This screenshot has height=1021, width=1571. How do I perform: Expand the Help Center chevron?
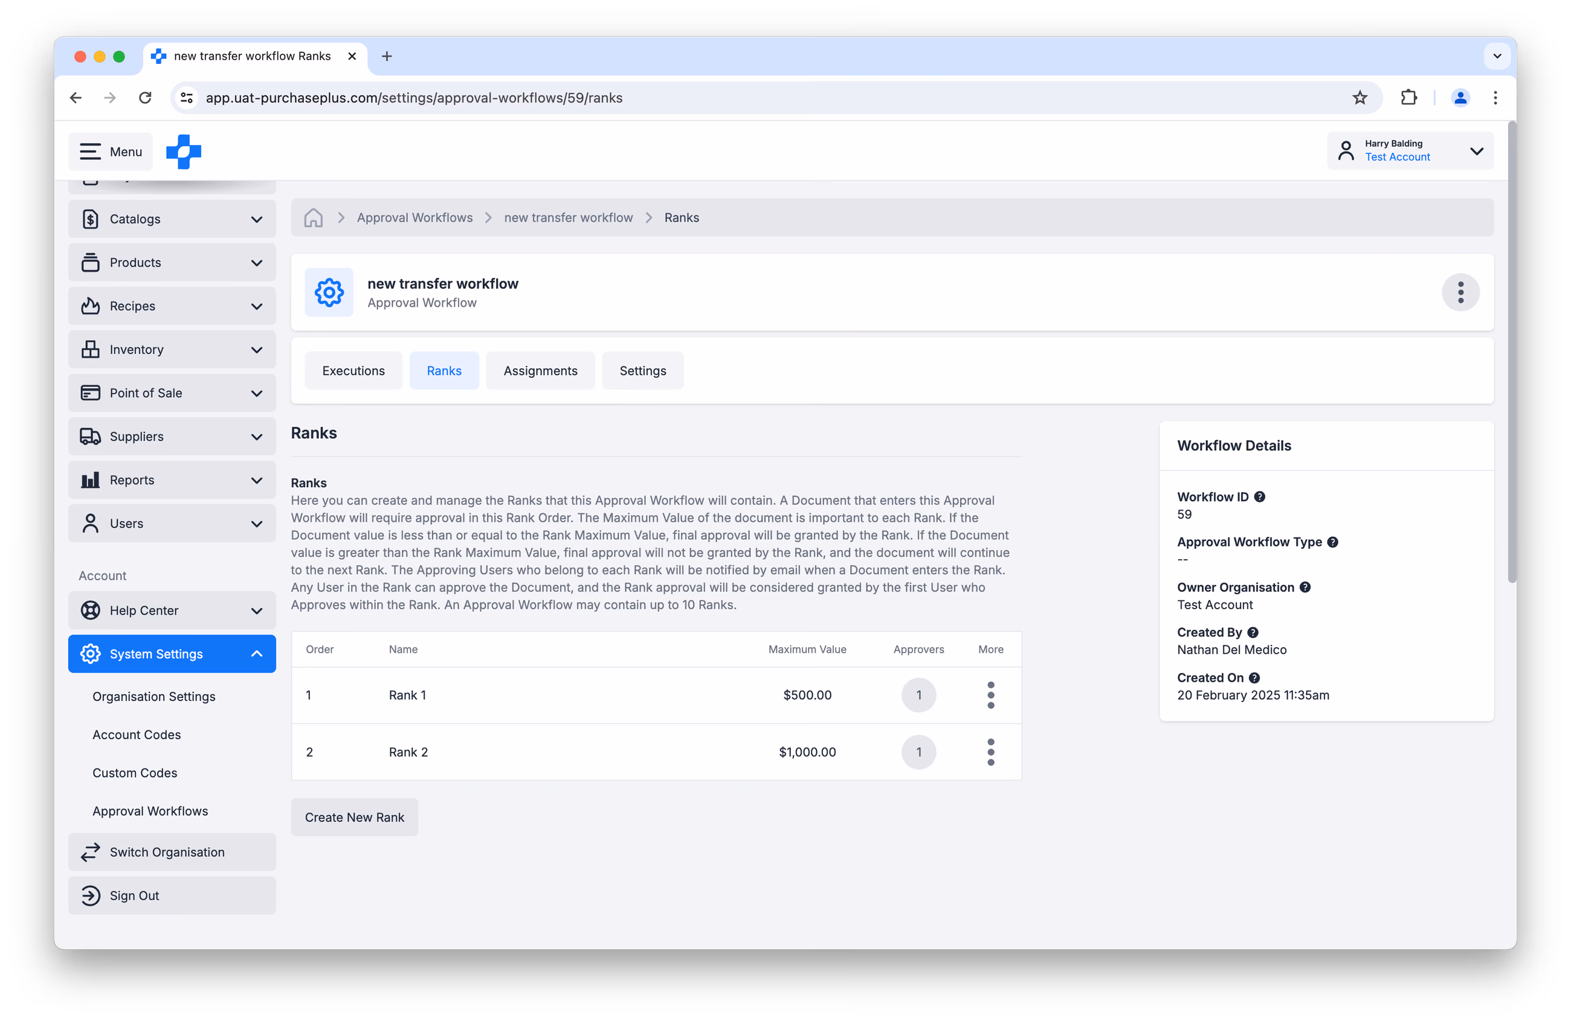coord(257,612)
